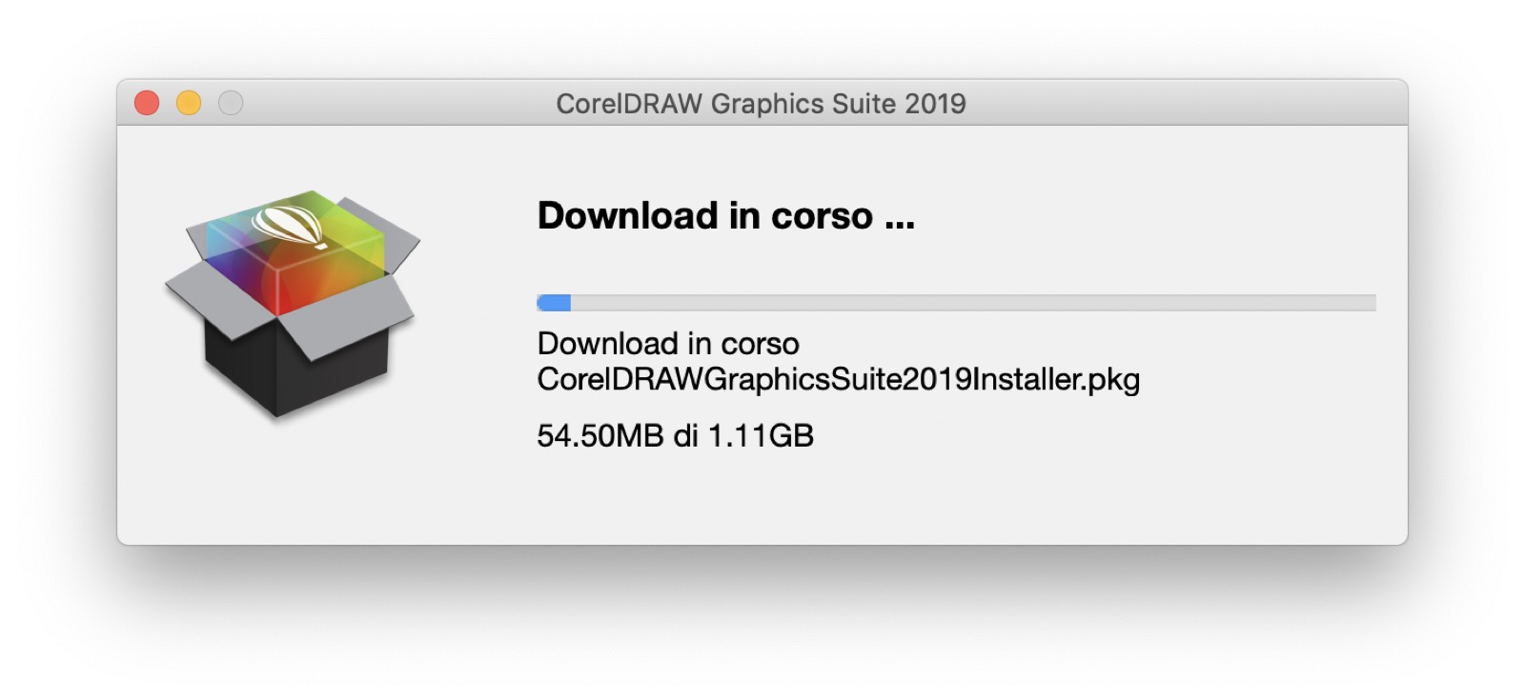Click blank window area below the size text
Viewport: 1525px width, 700px height.
tap(762, 500)
